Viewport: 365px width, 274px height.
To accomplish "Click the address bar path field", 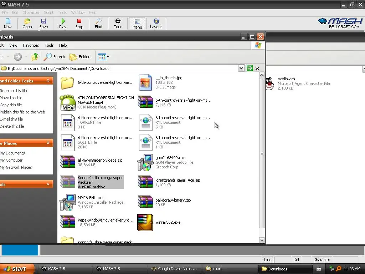I will coord(119,68).
